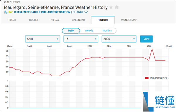Click the 3AM time axis label

click(x=30, y=46)
